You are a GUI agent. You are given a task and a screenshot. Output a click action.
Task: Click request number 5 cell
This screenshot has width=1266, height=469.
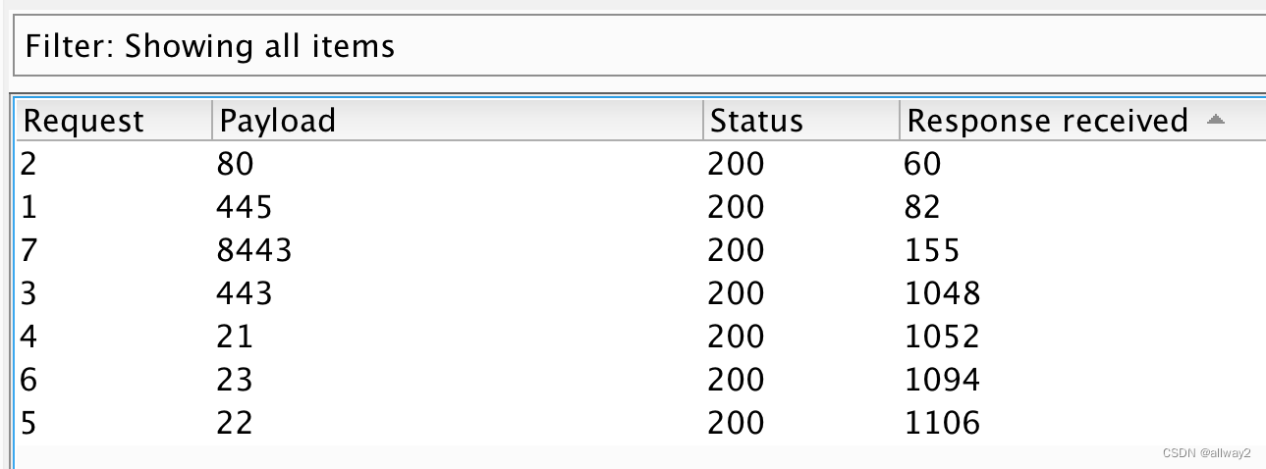pyautogui.click(x=28, y=423)
